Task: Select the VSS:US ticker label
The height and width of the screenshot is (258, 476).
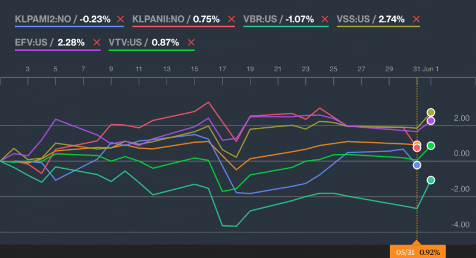Action: [353, 19]
